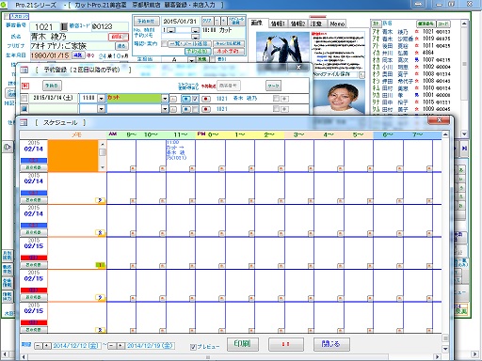Select customer 1007 in the customer list
Screen dimensions: 482x361
point(411,59)
